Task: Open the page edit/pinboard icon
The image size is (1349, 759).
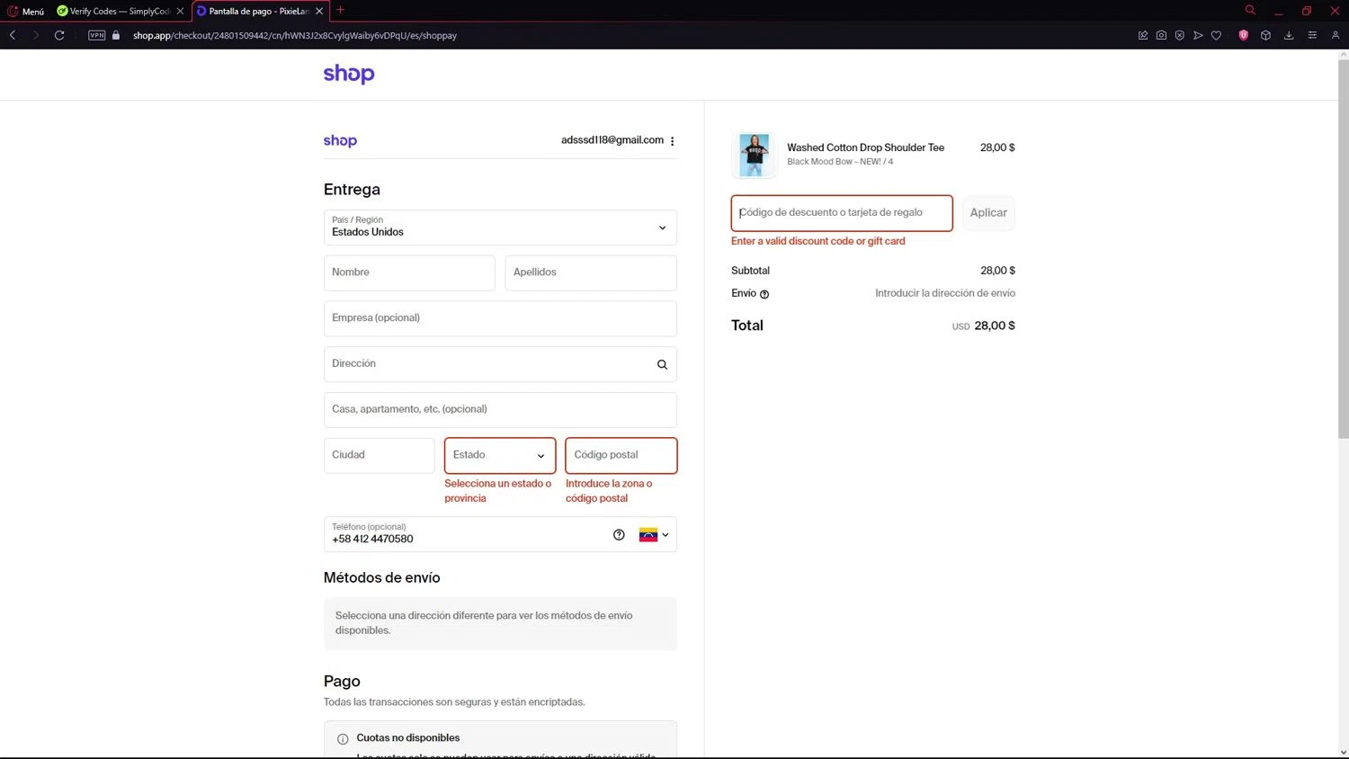Action: point(1143,35)
